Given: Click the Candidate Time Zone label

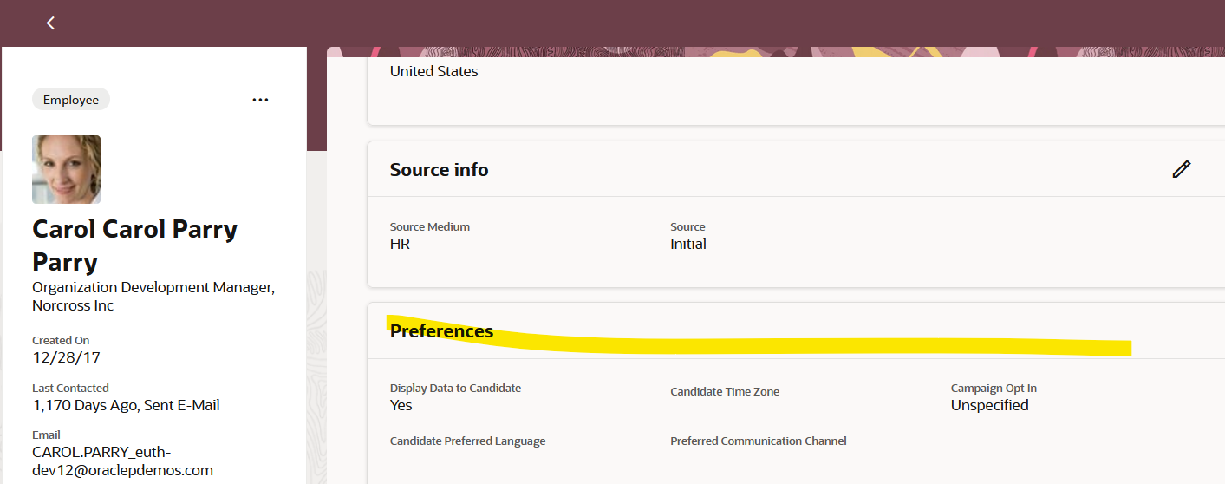Looking at the screenshot, I should (x=725, y=392).
